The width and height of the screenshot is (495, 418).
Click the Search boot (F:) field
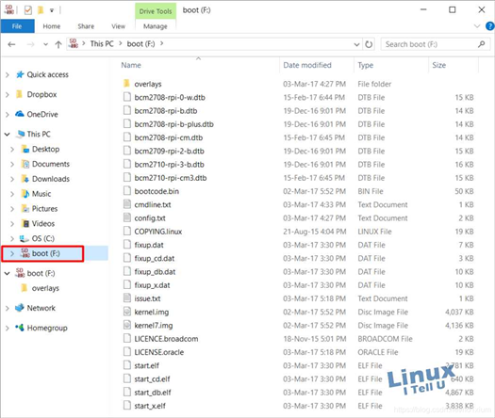point(436,44)
